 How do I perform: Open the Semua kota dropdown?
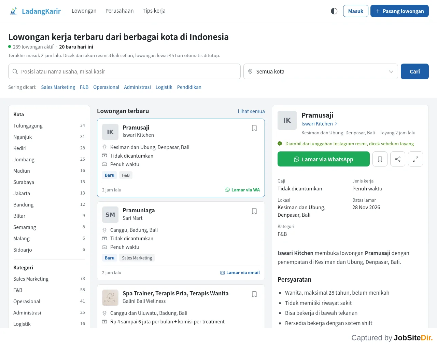click(321, 71)
